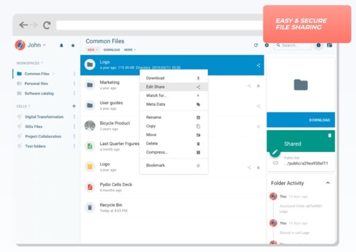The image size is (356, 252).
Task: Open the MORE dropdown
Action: (129, 49)
